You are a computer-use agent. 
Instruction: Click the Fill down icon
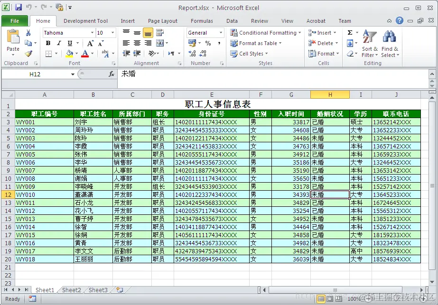tap(350, 43)
